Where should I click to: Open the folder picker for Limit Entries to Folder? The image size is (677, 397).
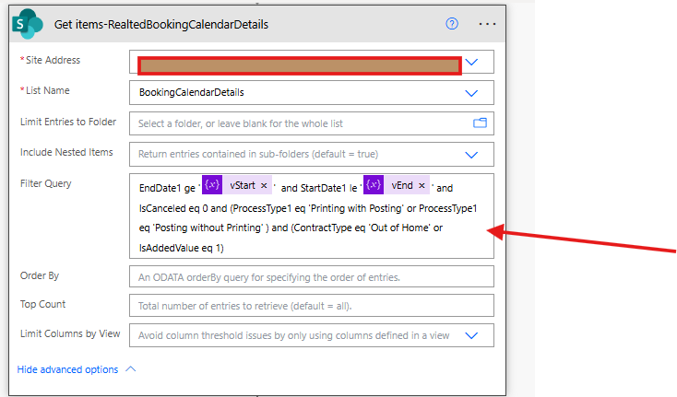click(x=480, y=123)
